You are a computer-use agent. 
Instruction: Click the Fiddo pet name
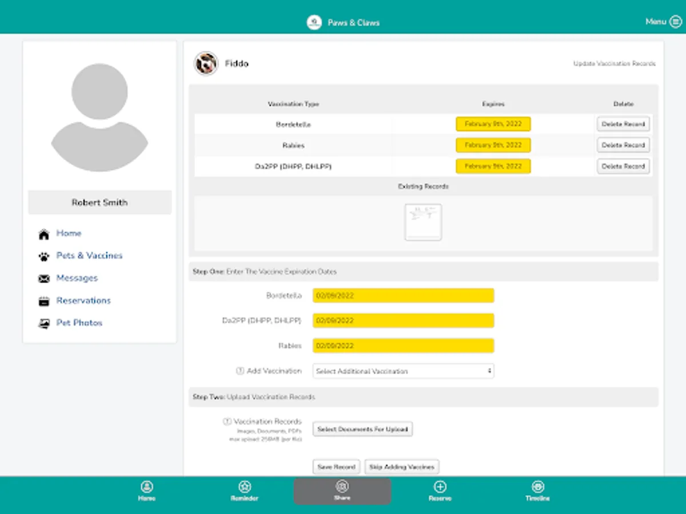(237, 64)
